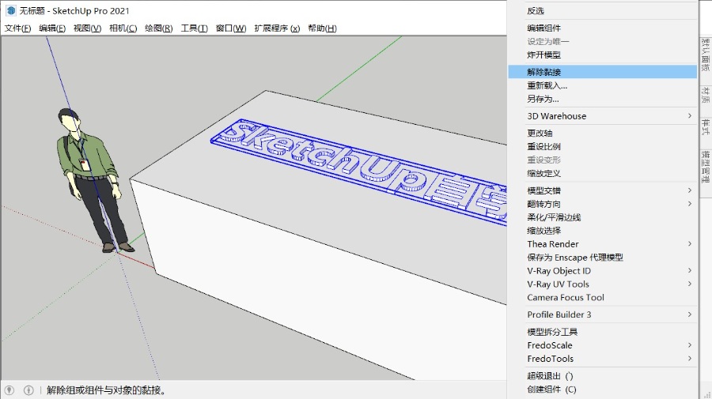Viewport: 712px width, 399px height.
Task: Open the 扩展程序 (x) menu
Action: [277, 28]
